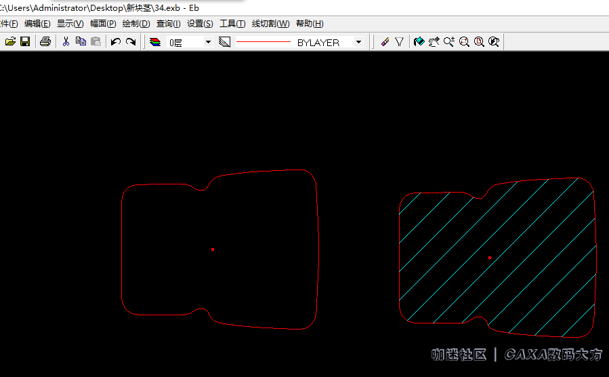
Task: Toggle the pick filter funnel icon
Action: click(400, 42)
